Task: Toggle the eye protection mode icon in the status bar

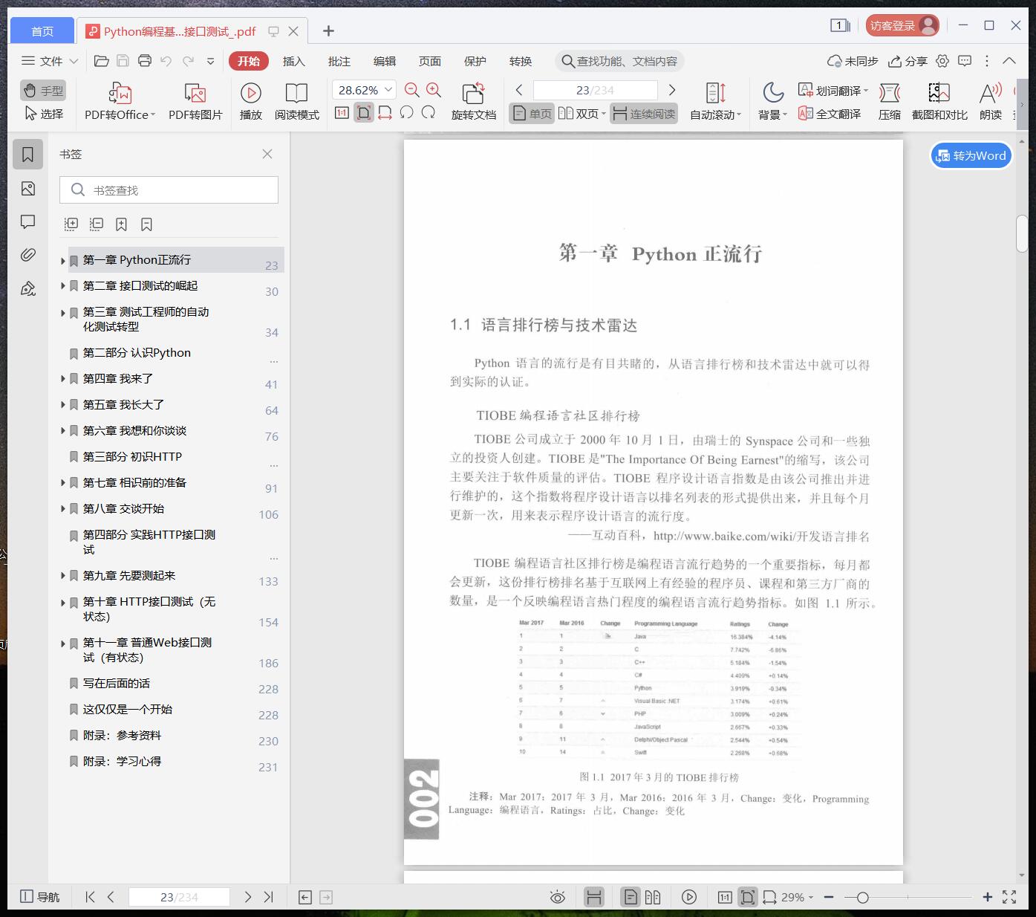Action: coord(558,897)
